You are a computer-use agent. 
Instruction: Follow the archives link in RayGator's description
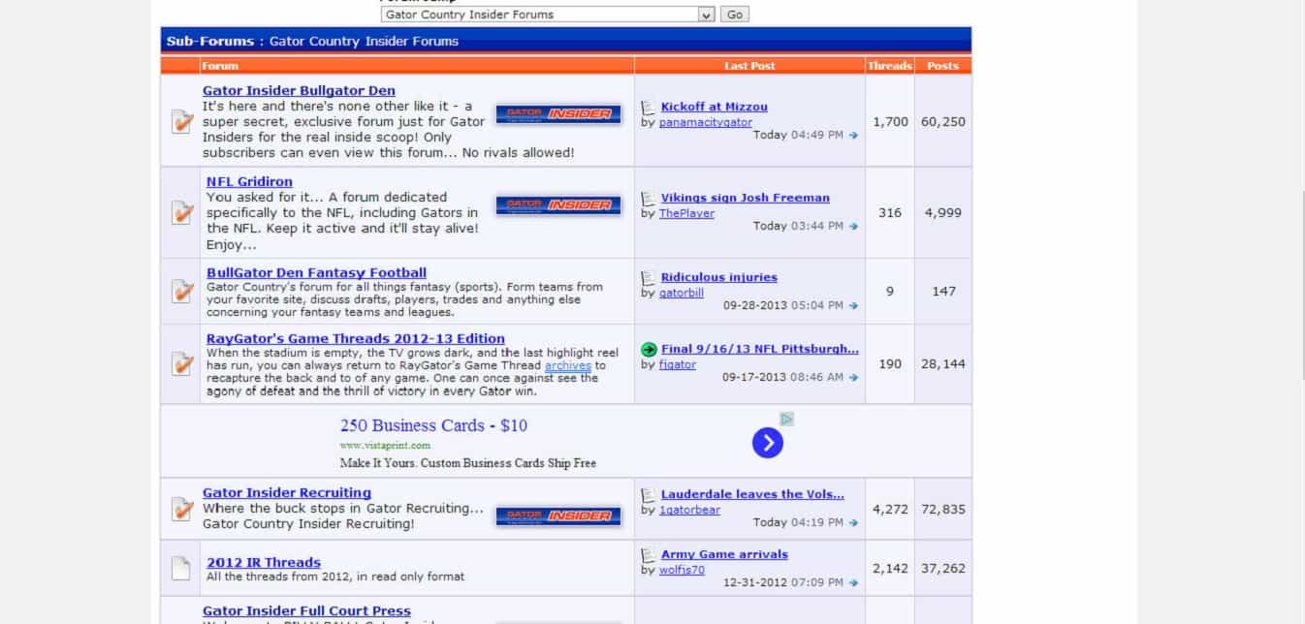pyautogui.click(x=568, y=365)
